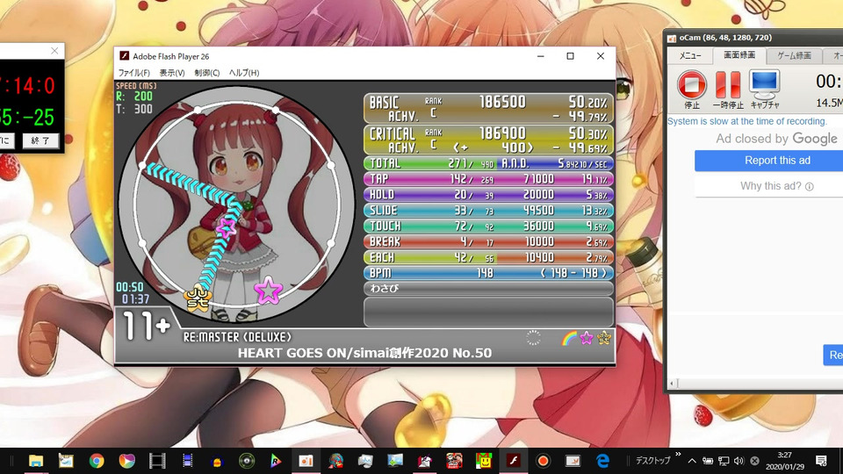Image resolution: width=843 pixels, height=474 pixels.
Task: Click the SLIDE 33/73 stats row
Action: tap(488, 210)
